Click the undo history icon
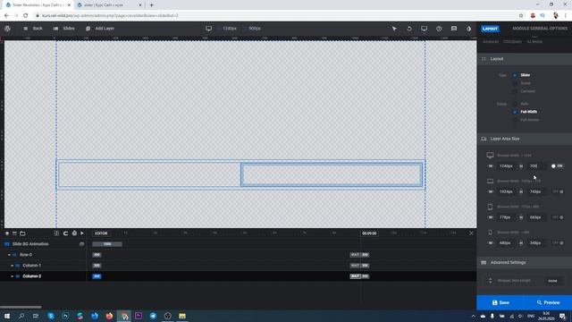The image size is (572, 322). (409, 29)
